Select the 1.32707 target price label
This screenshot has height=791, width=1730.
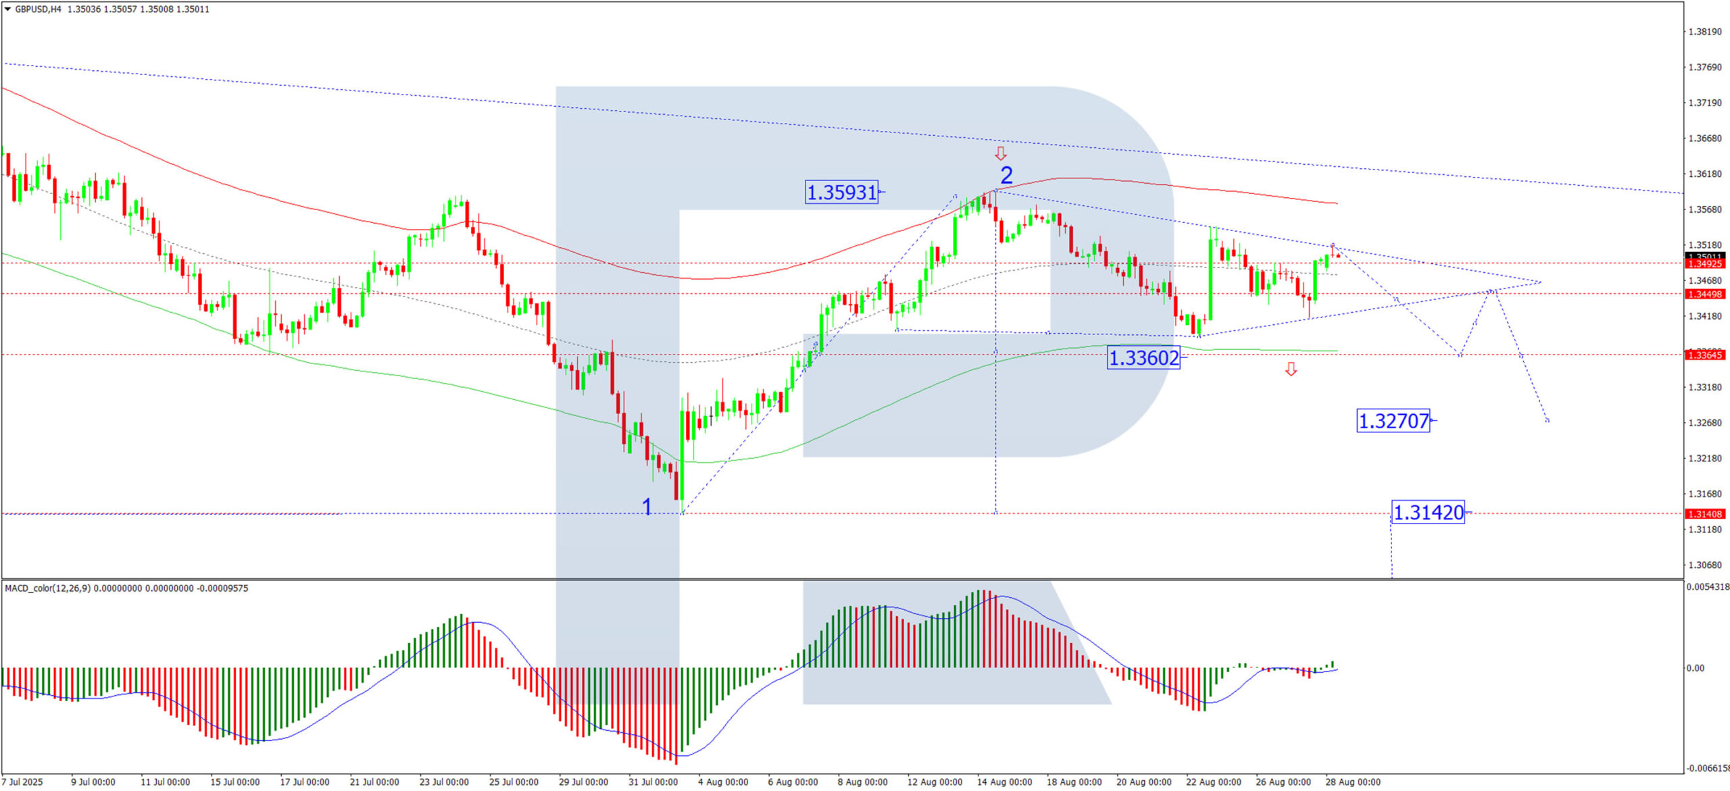(x=1393, y=422)
